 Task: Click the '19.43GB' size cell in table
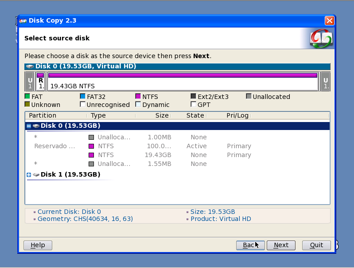158,155
